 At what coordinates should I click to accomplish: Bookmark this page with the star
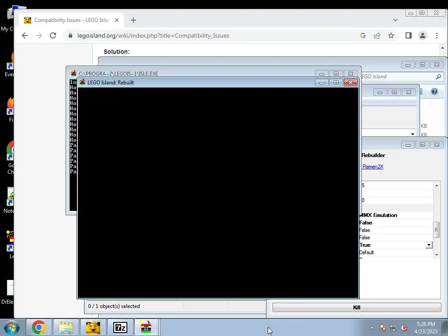coord(391,35)
